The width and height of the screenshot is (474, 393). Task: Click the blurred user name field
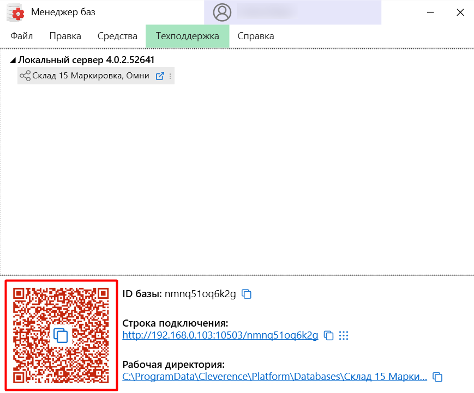[x=267, y=12]
